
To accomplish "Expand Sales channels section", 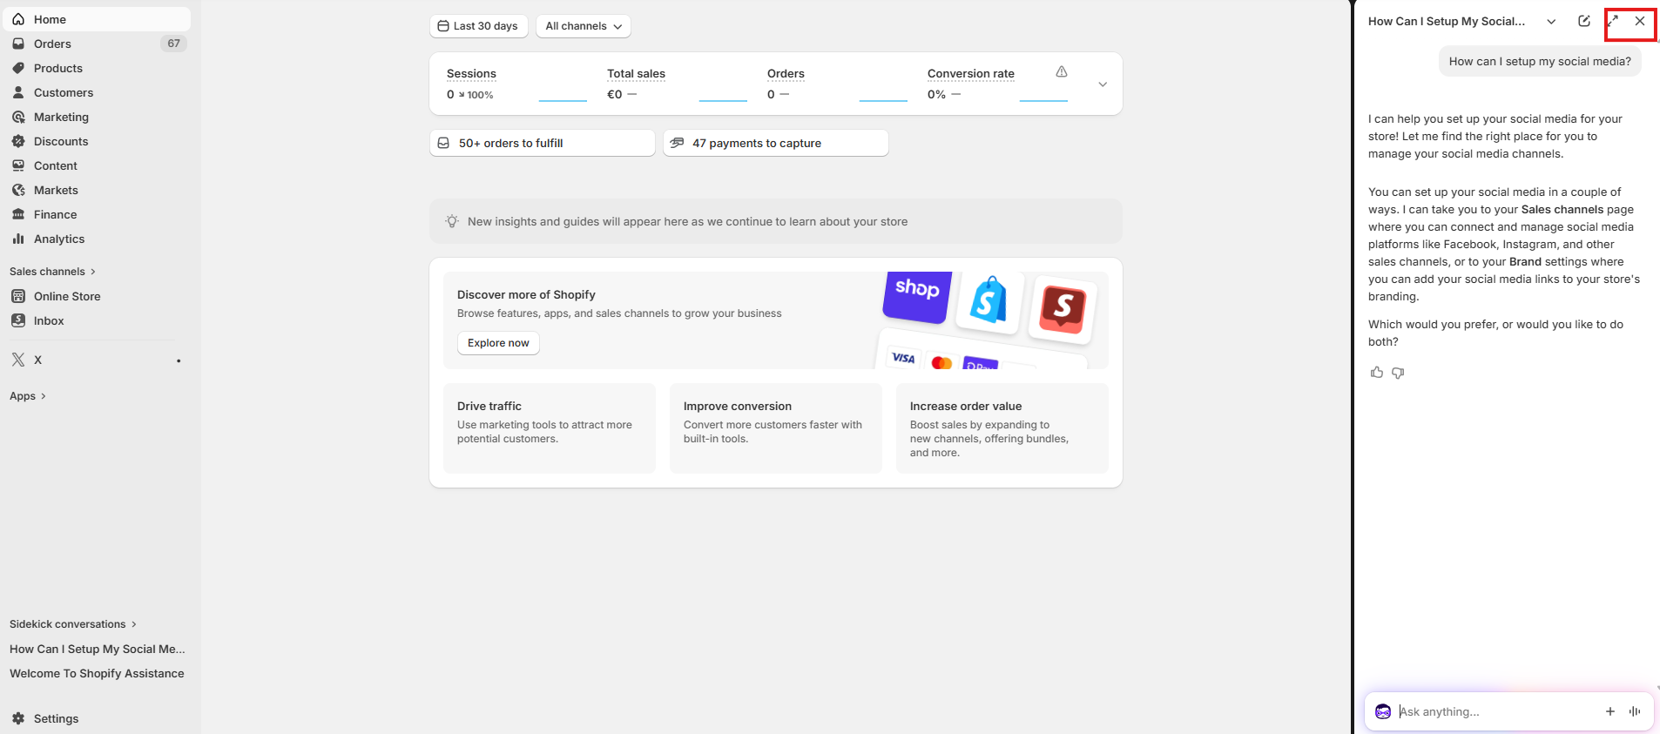I will [x=52, y=272].
